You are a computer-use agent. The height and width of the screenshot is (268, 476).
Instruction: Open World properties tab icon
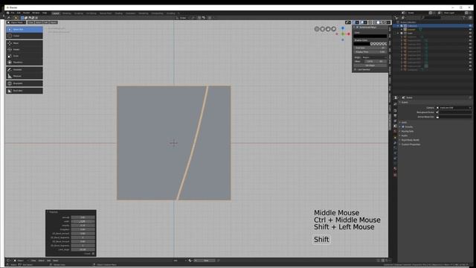click(395, 132)
